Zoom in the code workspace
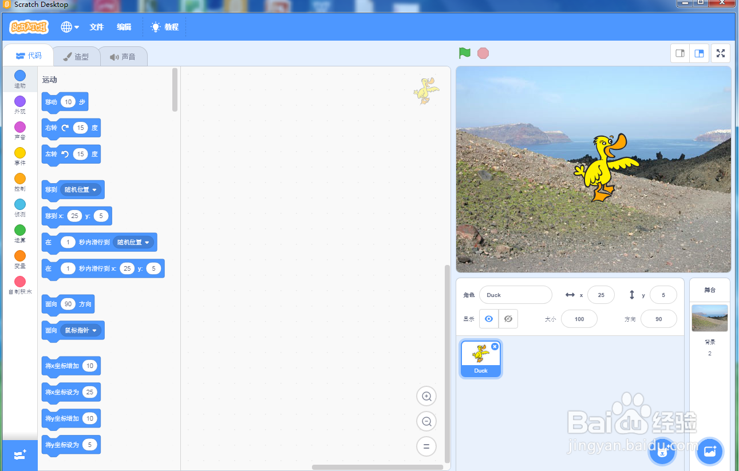The width and height of the screenshot is (739, 471). [x=426, y=396]
